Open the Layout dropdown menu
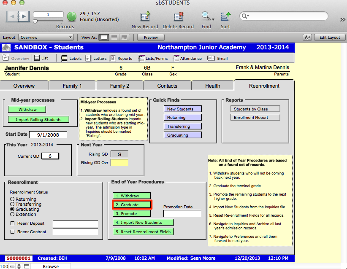 tap(46, 38)
